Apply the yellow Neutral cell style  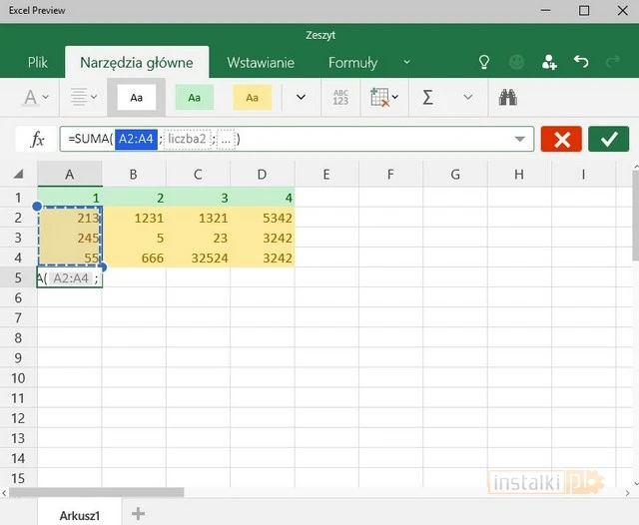pos(253,98)
